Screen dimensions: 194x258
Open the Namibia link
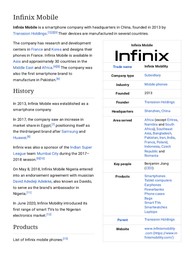point(151,124)
